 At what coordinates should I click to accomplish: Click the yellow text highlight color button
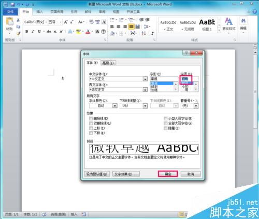coord(78,32)
